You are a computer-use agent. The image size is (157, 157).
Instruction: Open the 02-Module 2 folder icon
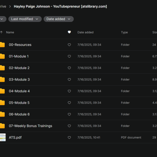2,68
